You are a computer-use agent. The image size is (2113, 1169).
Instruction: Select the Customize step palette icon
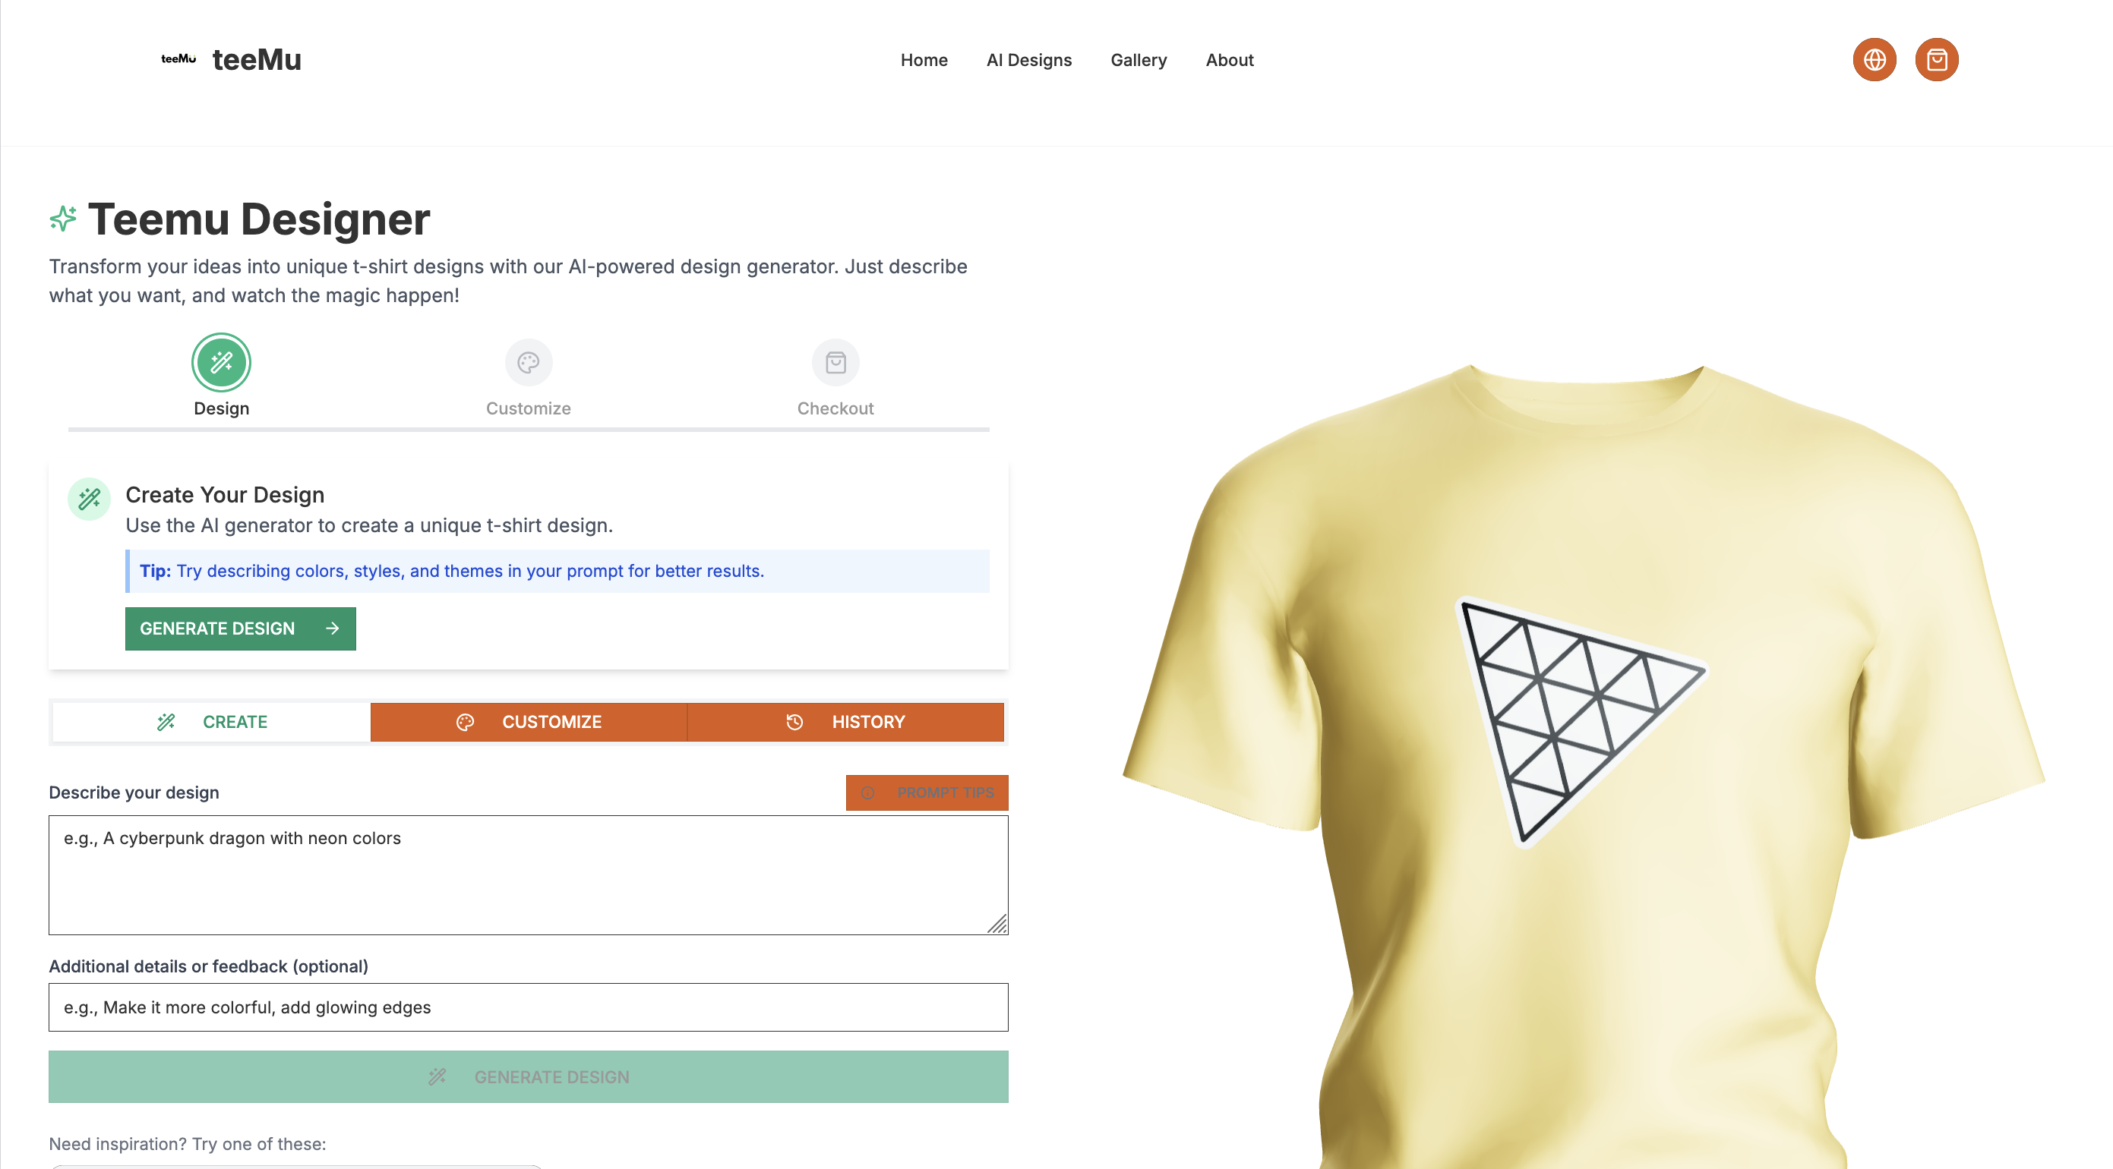529,362
